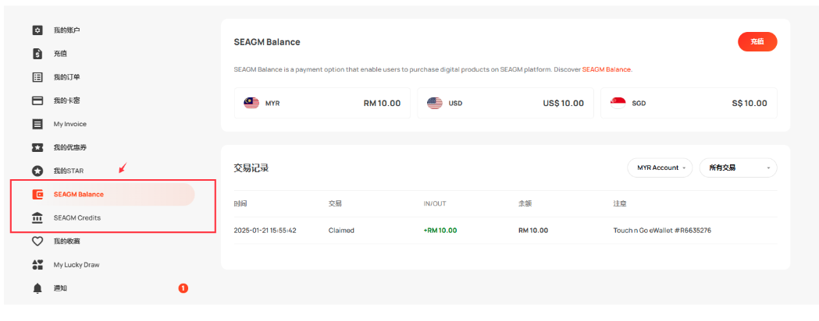Viewport: 819px width, 321px height.
Task: Open the 所有交易 filter dropdown
Action: pos(738,168)
